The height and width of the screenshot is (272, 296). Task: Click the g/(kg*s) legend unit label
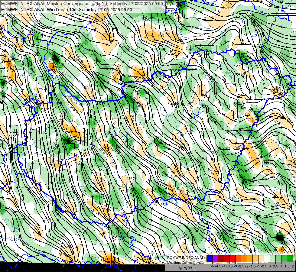[x=185, y=267]
